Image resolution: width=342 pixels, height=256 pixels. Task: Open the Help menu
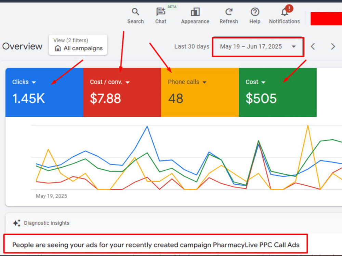coord(255,16)
